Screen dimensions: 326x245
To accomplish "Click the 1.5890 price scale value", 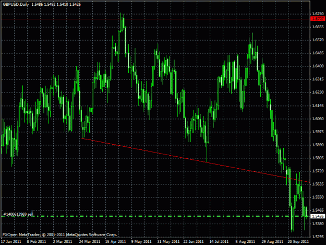I will coord(318,145).
